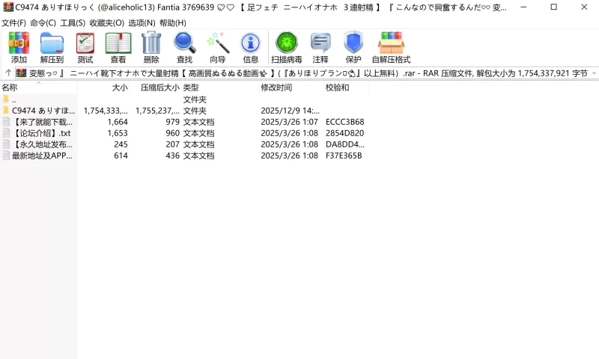This screenshot has height=359, width=599.
Task: Click the packed size value 207
Action: coord(173,144)
